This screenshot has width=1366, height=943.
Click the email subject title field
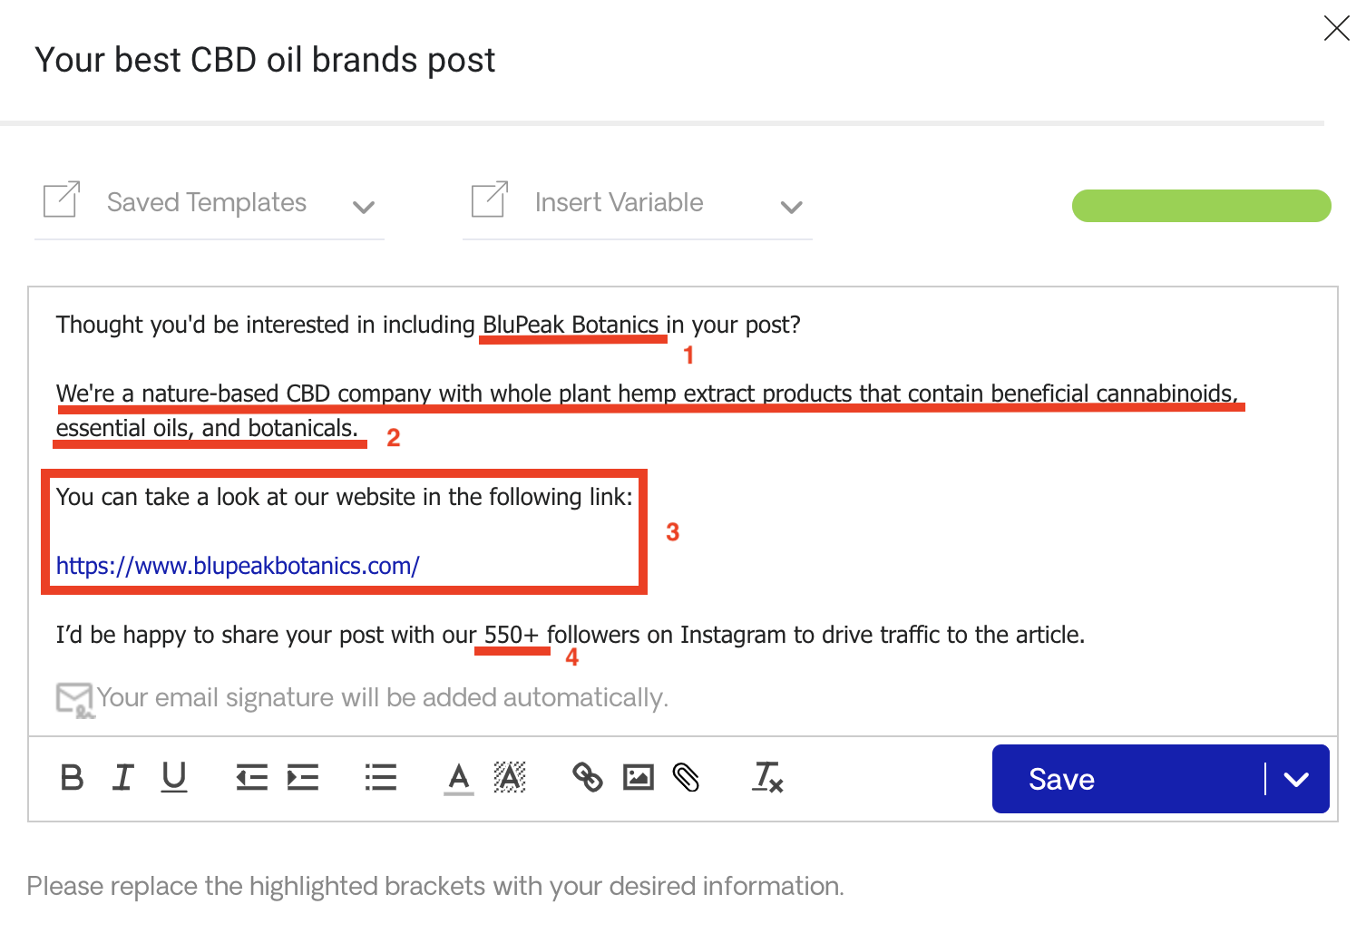pyautogui.click(x=265, y=60)
